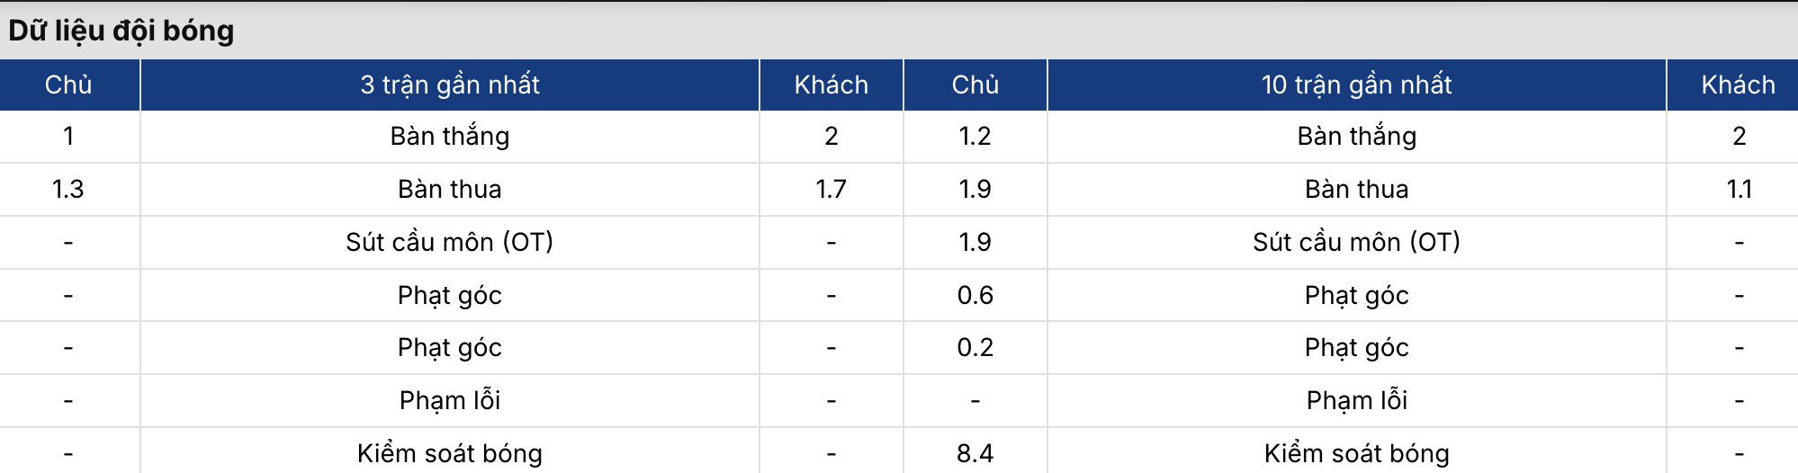
Task: Click the Chủ header of the 3-match table
Action: (x=69, y=85)
